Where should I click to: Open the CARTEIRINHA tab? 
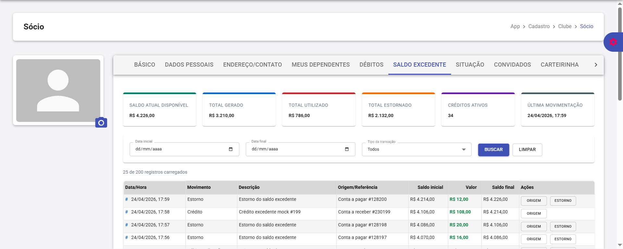pos(560,65)
